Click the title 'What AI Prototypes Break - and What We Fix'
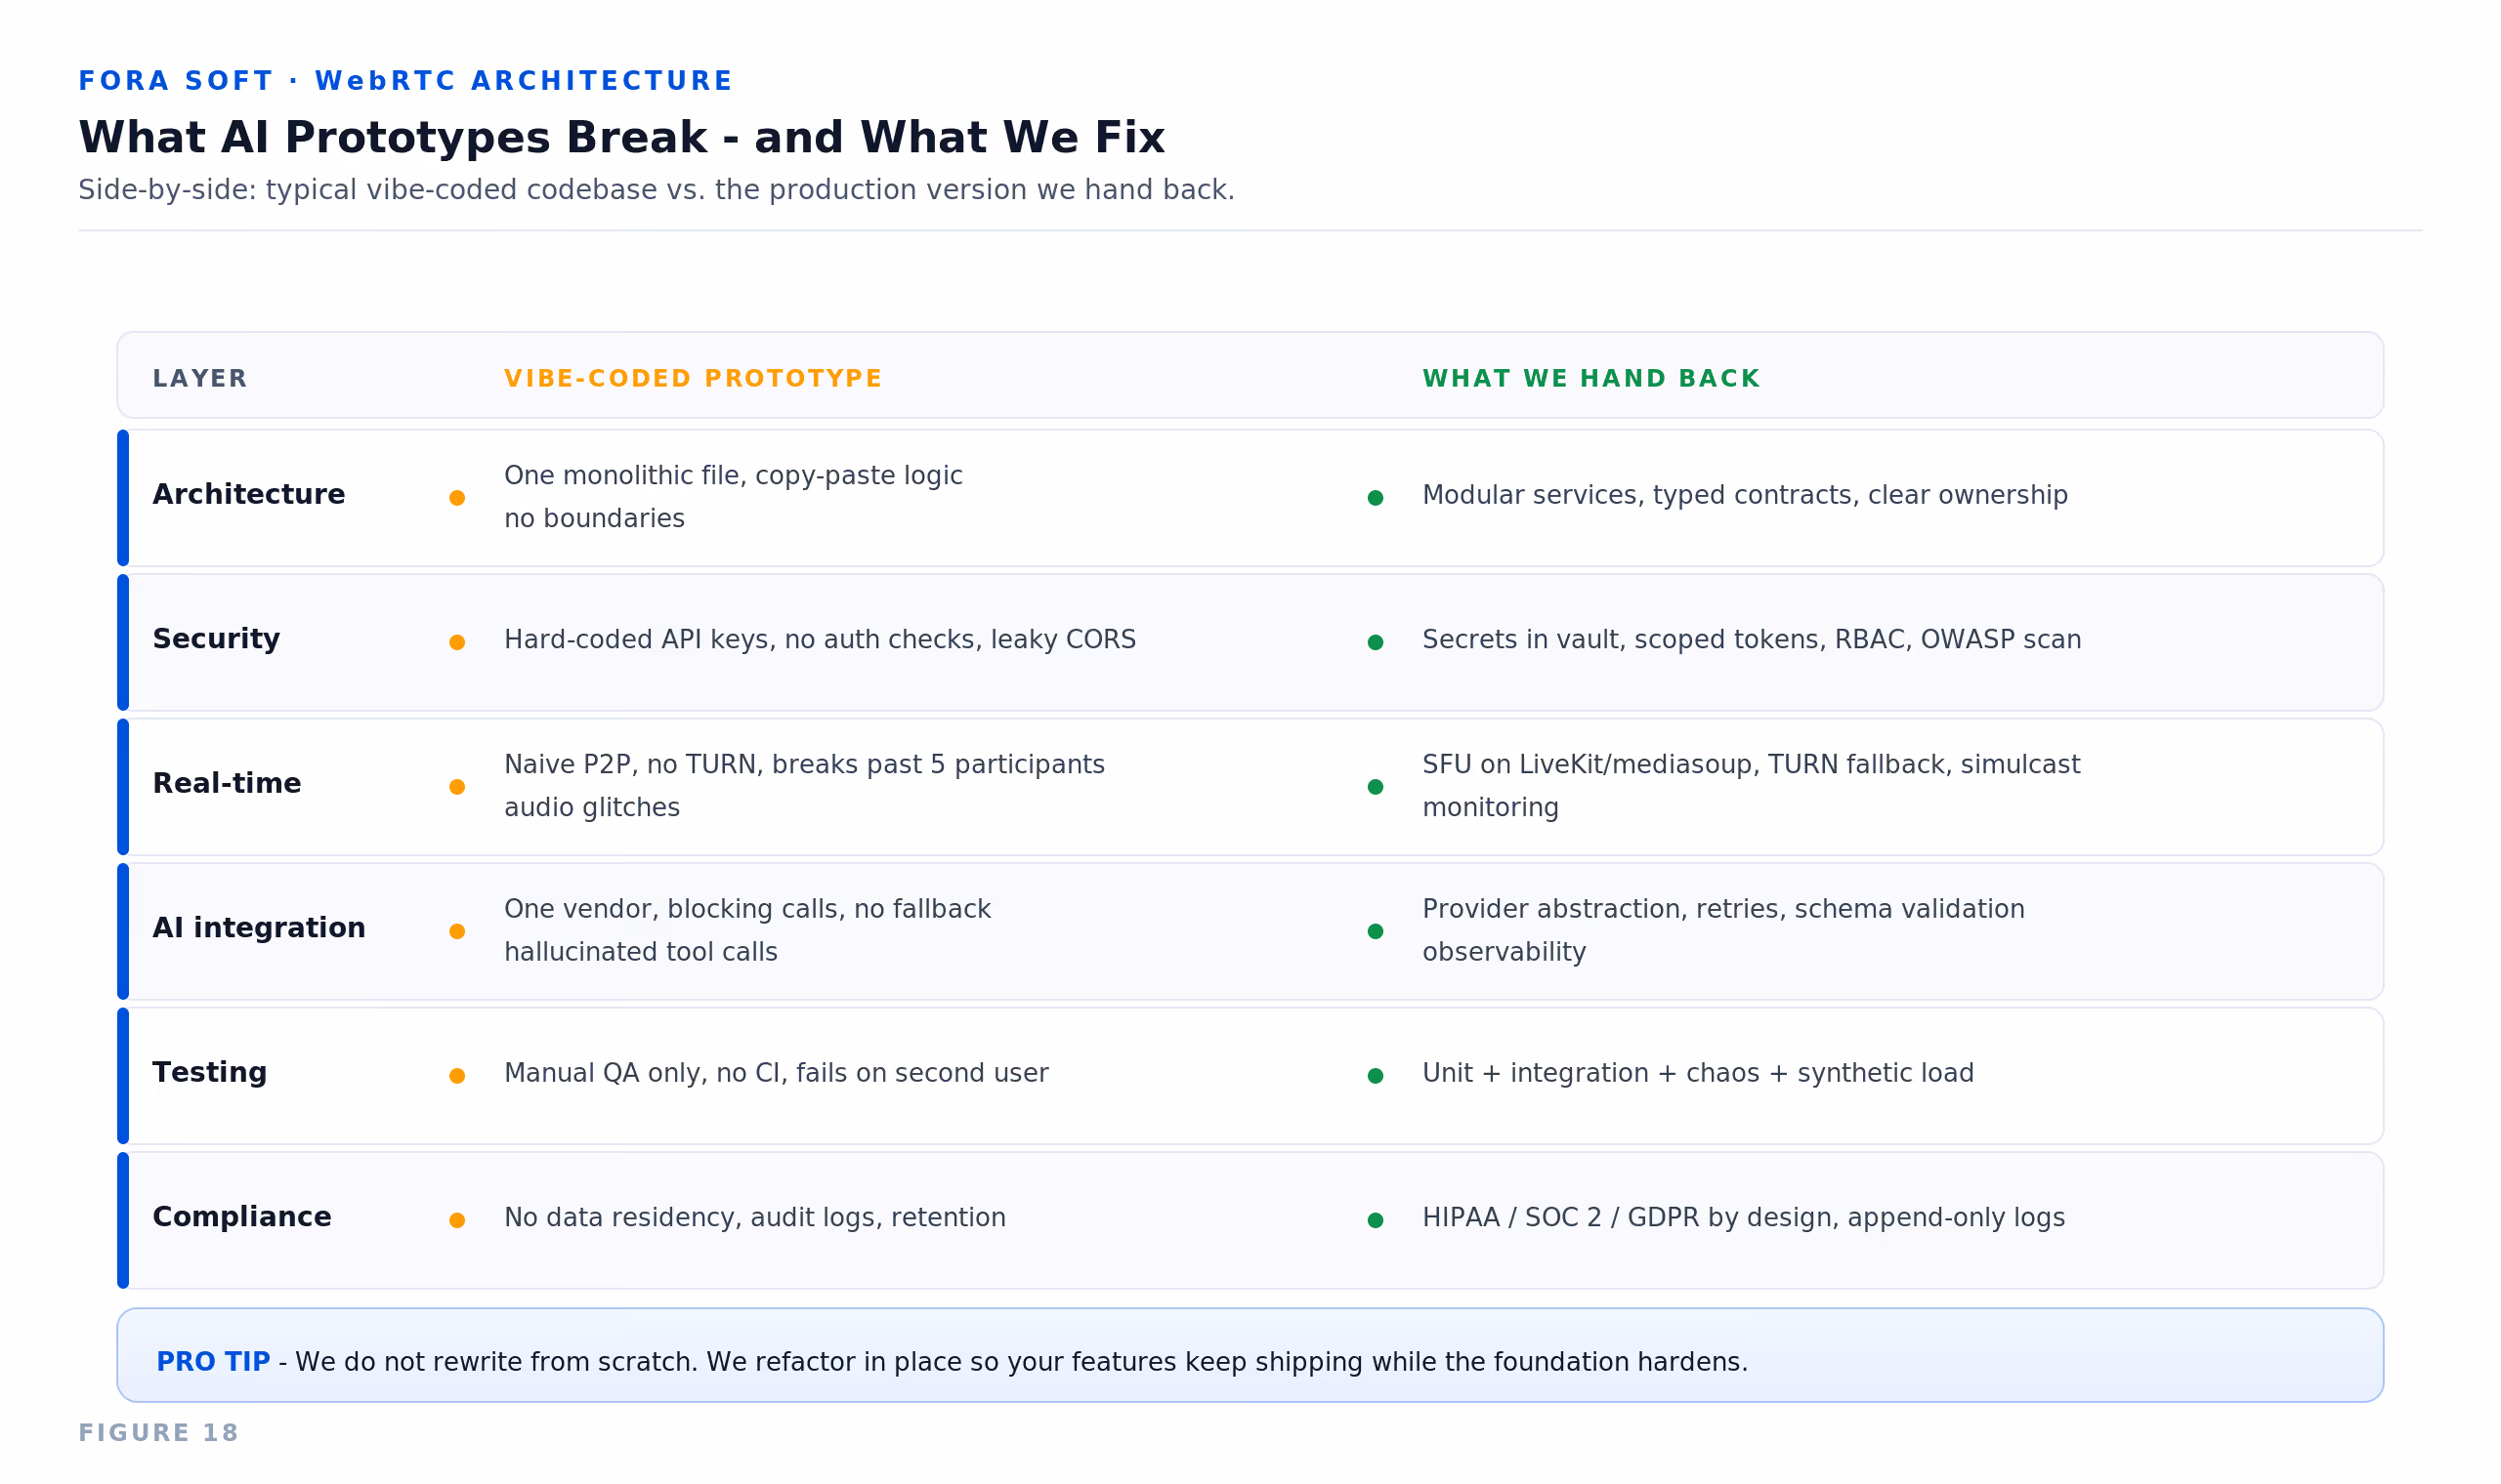 (621, 138)
